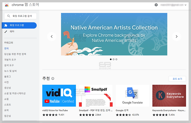Click the 추천 section heading
The height and width of the screenshot is (123, 191).
point(46,78)
